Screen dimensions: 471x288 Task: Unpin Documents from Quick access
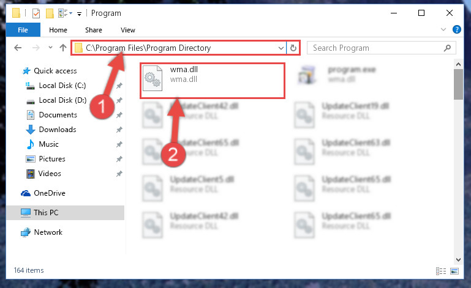pos(119,115)
